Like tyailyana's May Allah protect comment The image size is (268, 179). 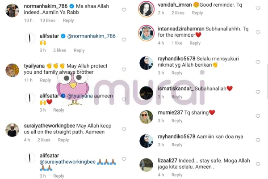[124, 69]
